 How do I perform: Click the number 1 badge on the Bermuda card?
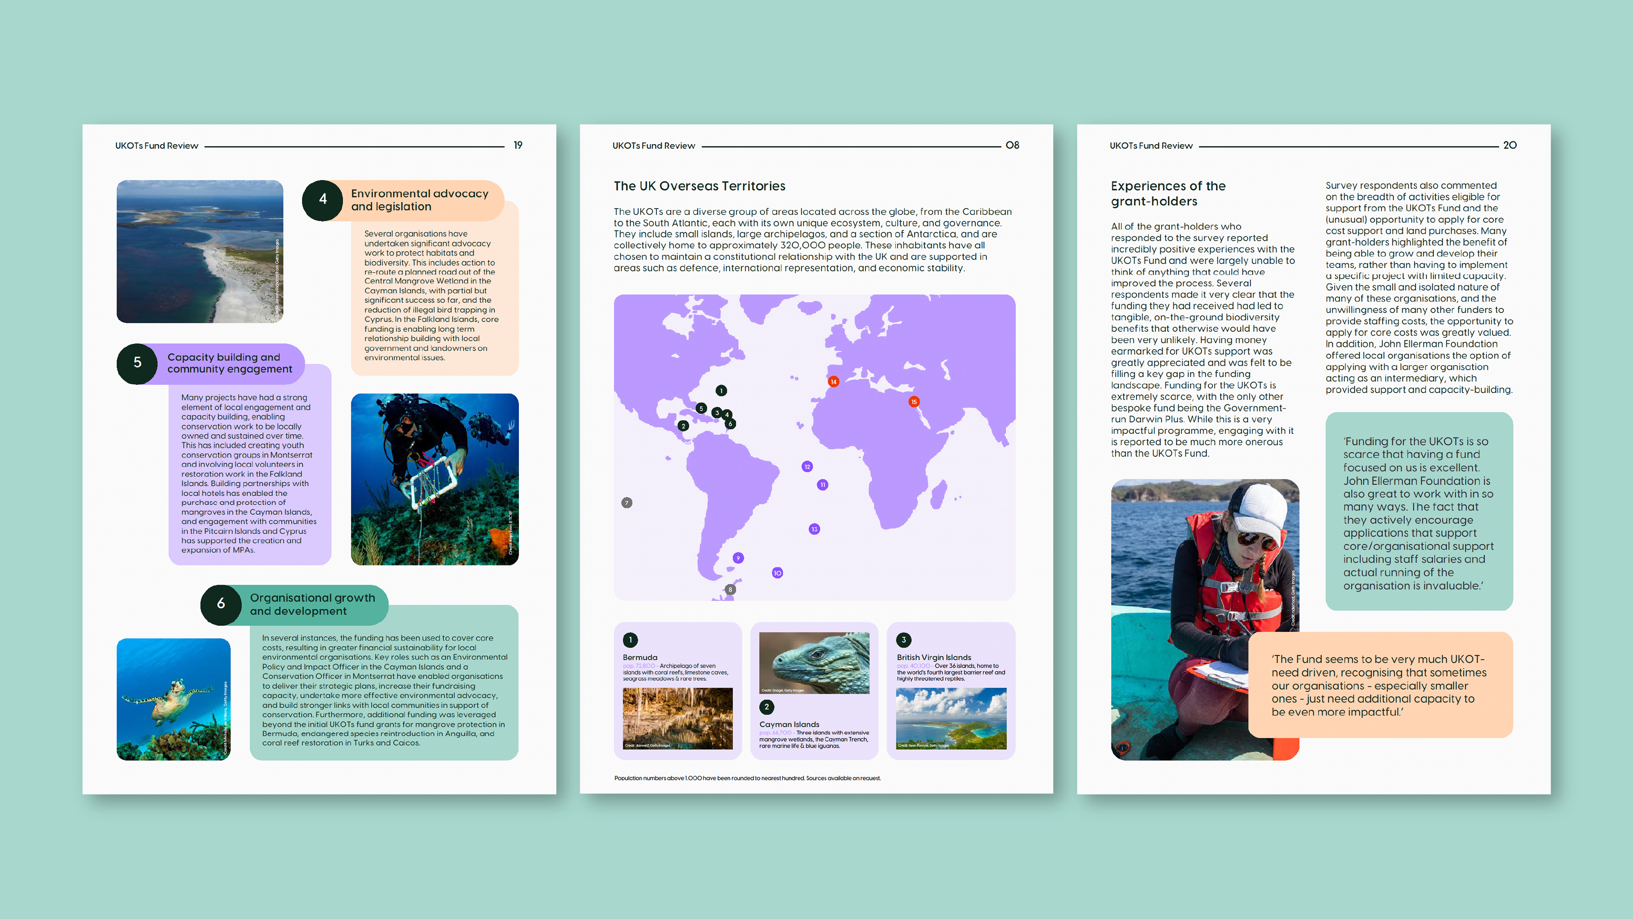pyautogui.click(x=630, y=640)
